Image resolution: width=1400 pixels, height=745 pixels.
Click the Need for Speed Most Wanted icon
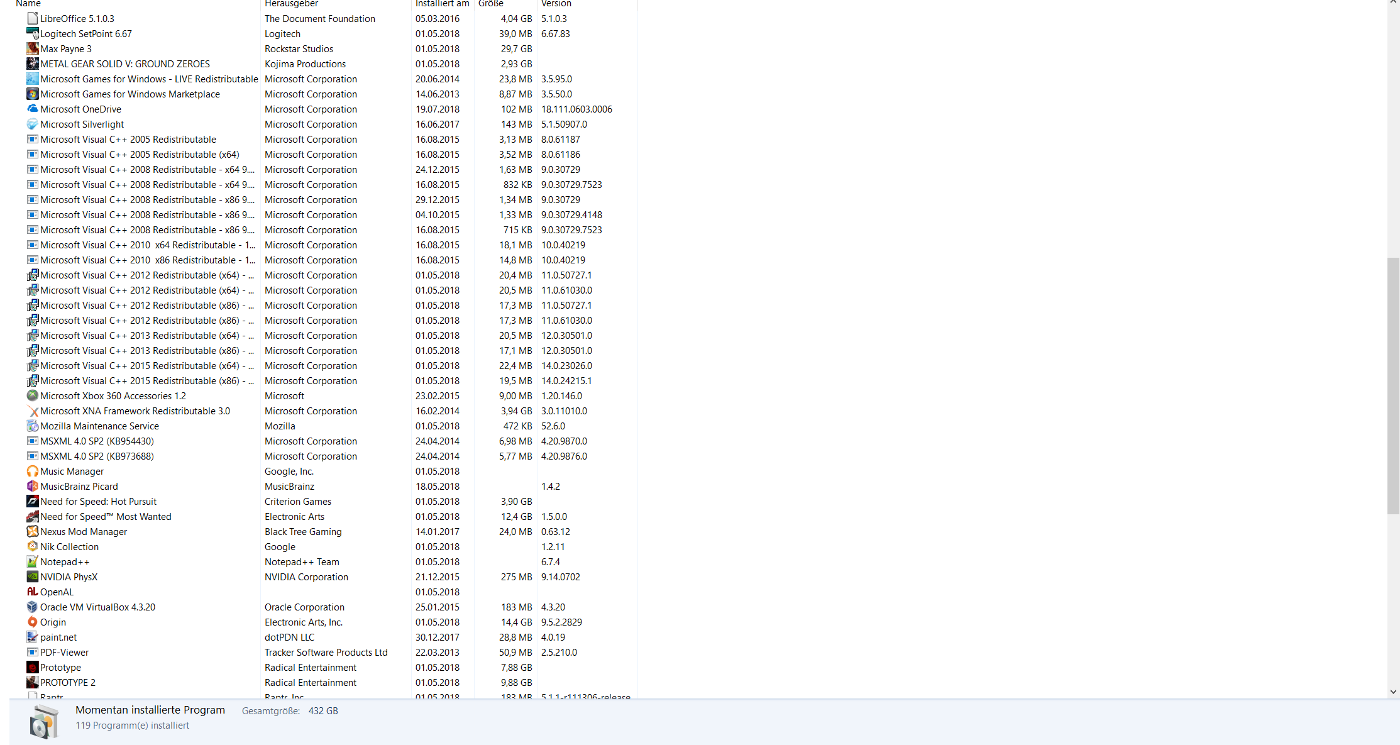[33, 516]
